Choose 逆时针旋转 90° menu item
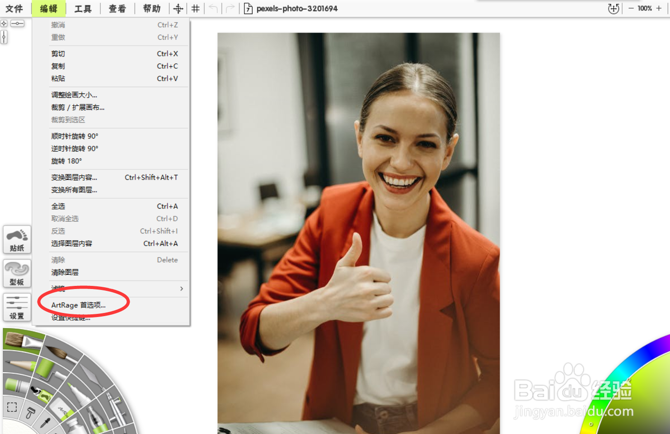Viewport: 670px width, 434px height. 111,149
